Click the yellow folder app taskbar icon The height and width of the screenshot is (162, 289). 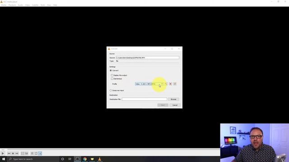pos(92,159)
